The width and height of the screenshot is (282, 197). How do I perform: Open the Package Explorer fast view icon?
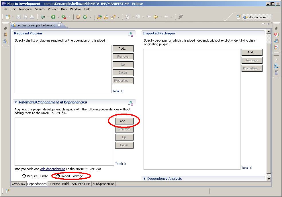click(x=5, y=34)
